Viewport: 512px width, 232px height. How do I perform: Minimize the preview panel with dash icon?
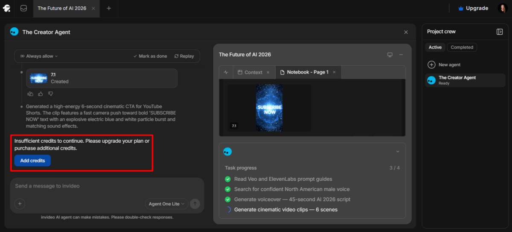point(401,55)
